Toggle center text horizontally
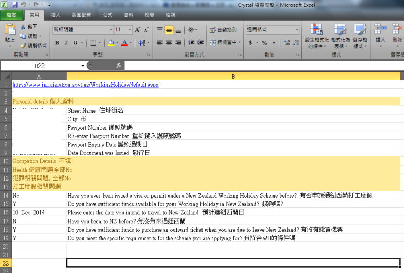404x273 pixels. point(169,42)
